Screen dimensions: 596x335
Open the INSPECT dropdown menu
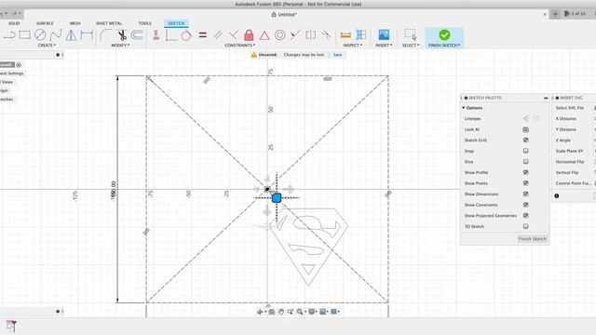click(x=353, y=46)
